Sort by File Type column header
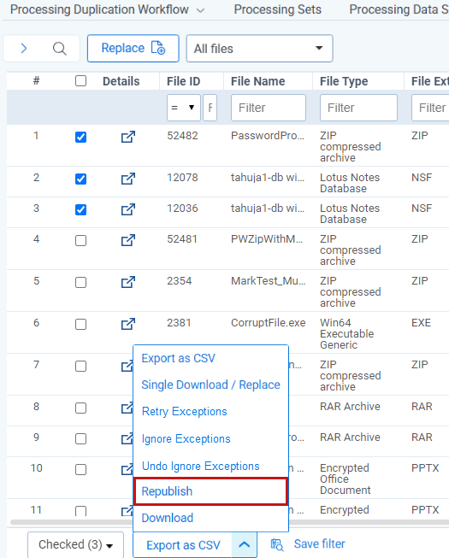Viewport: 449px width, 558px height. pyautogui.click(x=344, y=81)
